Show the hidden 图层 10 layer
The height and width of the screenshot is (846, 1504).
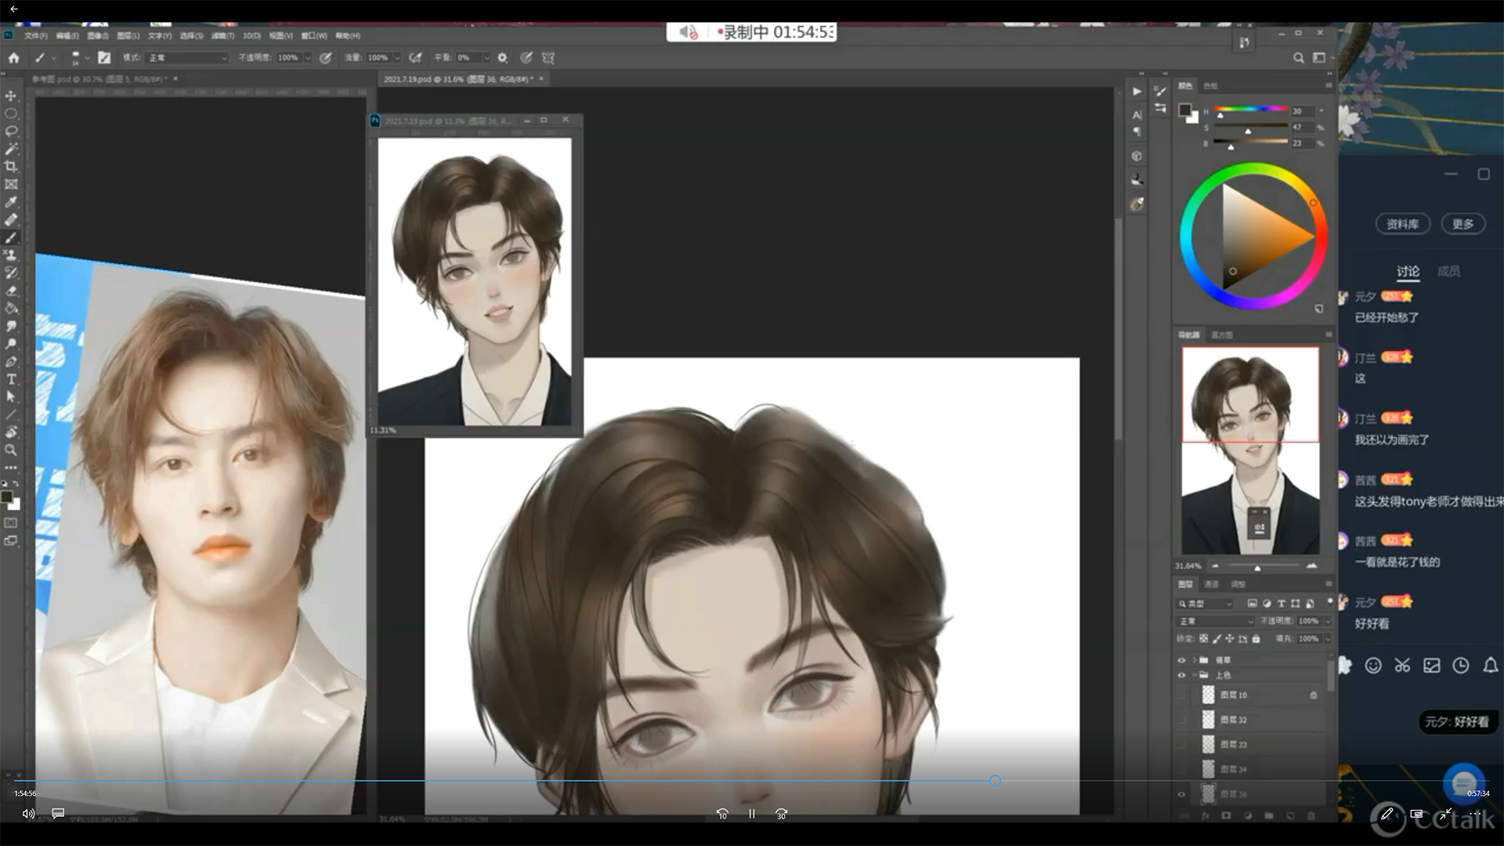[1181, 695]
